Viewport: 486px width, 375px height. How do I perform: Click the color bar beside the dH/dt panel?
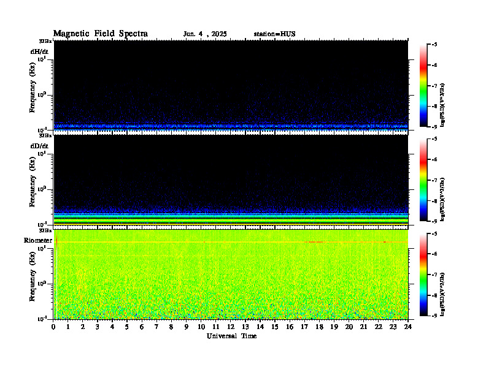coord(423,86)
